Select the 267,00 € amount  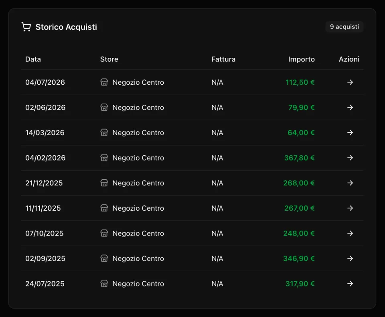300,208
